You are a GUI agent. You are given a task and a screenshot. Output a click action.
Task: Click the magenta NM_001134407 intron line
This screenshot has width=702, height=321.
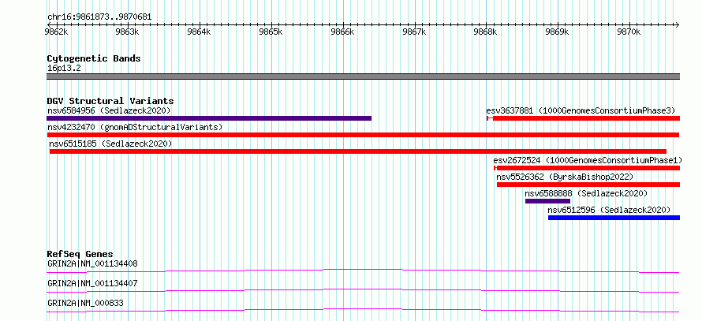point(363,290)
